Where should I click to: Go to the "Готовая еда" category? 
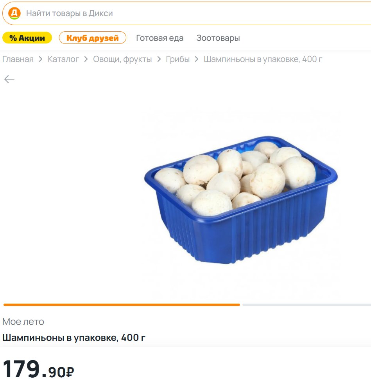[160, 38]
